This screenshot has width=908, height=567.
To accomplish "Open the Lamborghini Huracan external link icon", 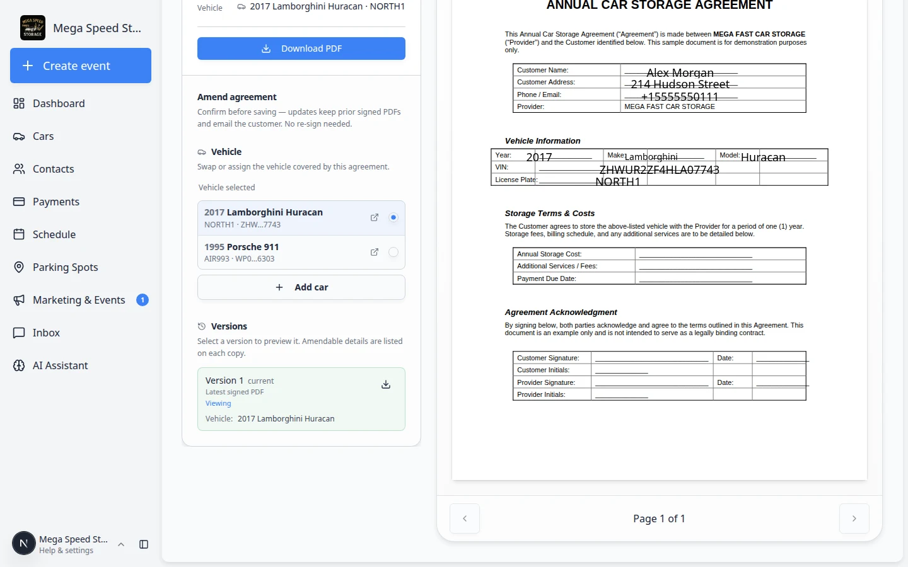I will coord(375,217).
